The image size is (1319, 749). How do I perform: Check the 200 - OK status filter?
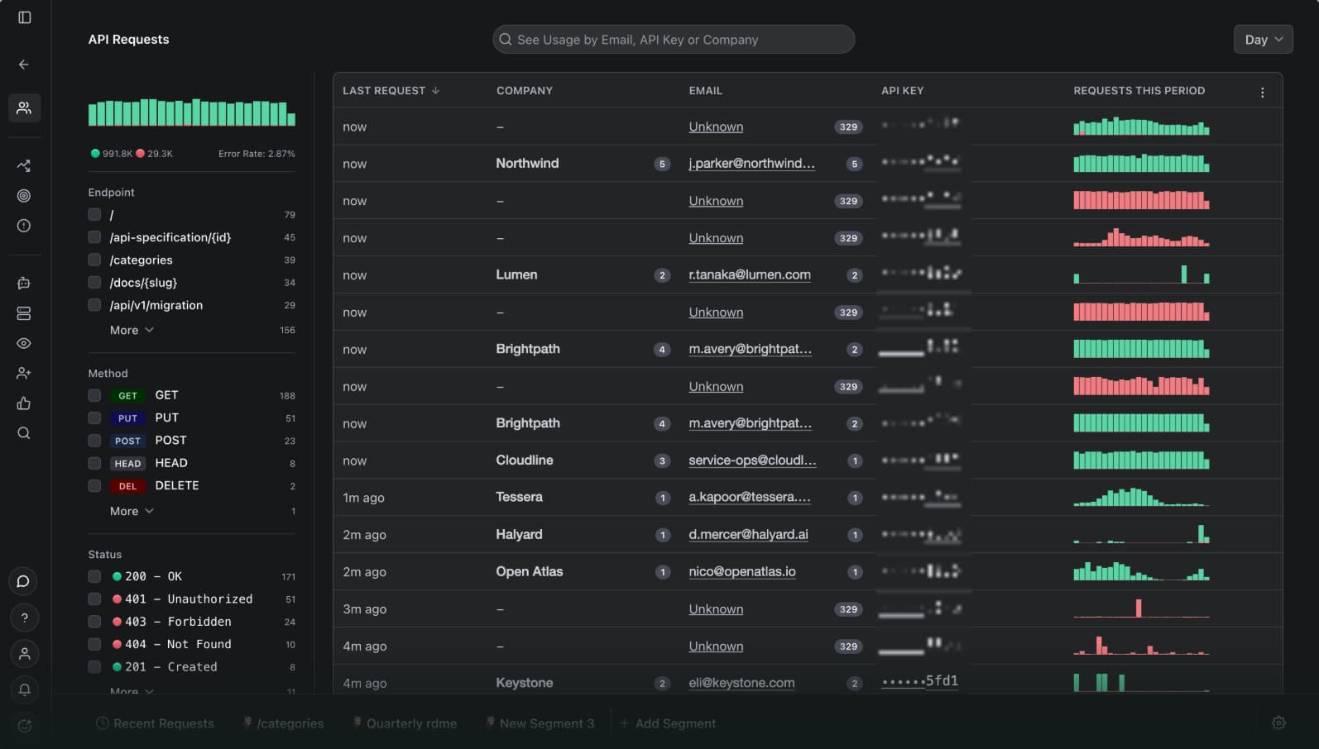[x=94, y=576]
